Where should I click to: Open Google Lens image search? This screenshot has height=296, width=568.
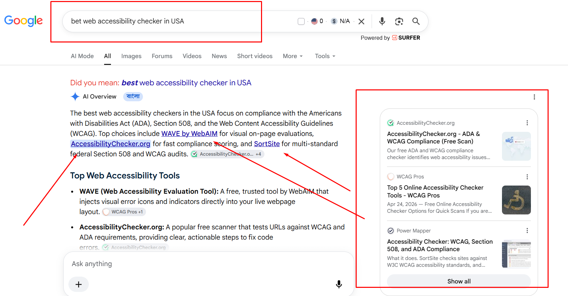(399, 21)
